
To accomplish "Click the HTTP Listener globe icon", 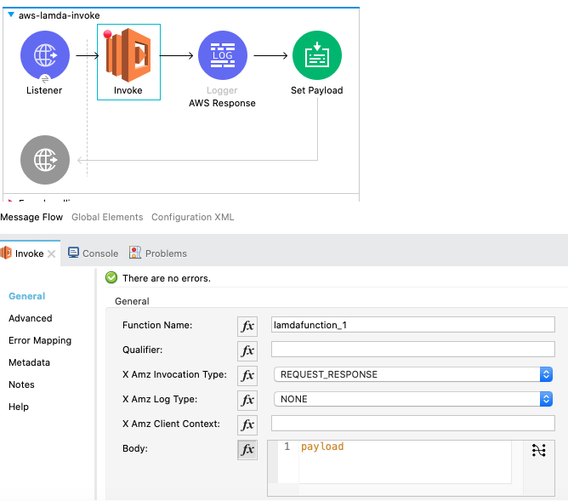I will pyautogui.click(x=45, y=55).
